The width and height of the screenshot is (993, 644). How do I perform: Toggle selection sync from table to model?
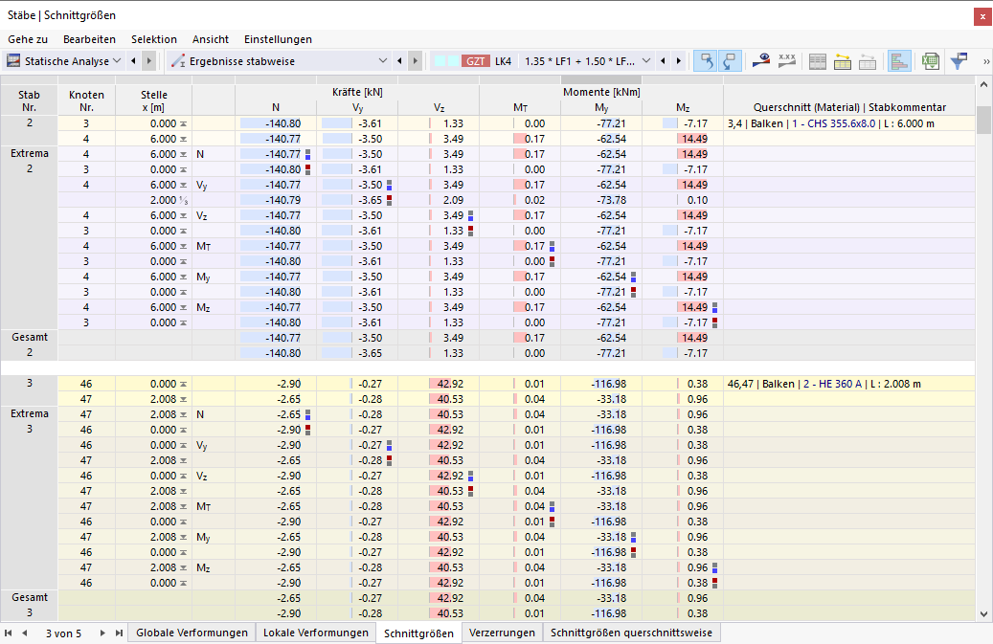click(705, 61)
